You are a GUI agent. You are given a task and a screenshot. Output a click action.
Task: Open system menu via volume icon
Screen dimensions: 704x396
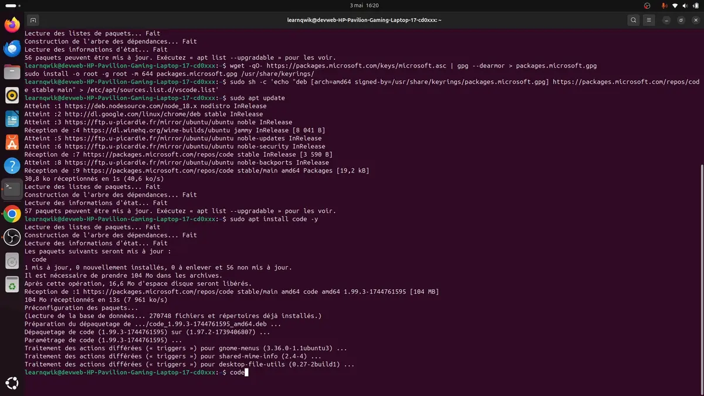(685, 5)
